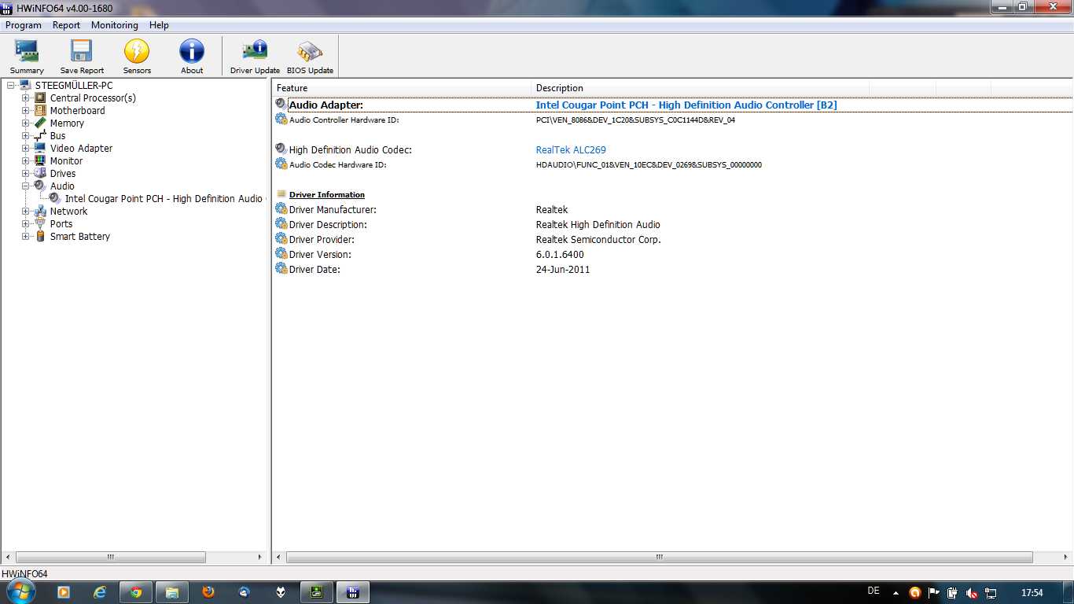Expand the Central Processor(s) node
The height and width of the screenshot is (604, 1074).
[x=25, y=98]
